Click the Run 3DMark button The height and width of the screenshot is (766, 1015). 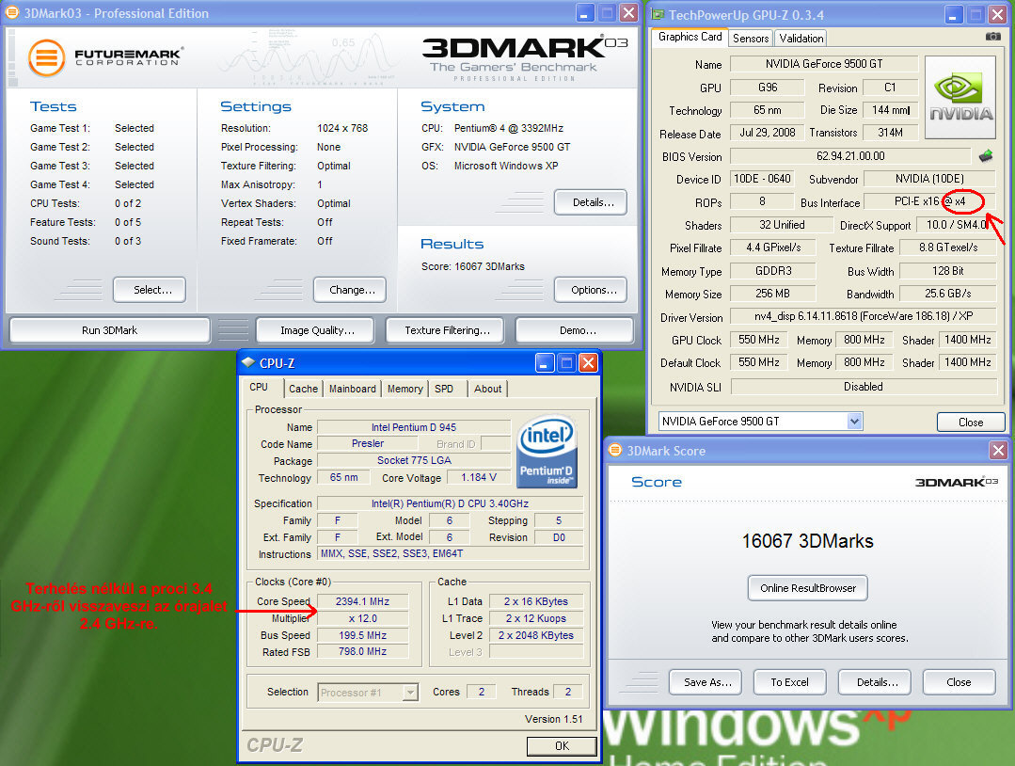109,330
